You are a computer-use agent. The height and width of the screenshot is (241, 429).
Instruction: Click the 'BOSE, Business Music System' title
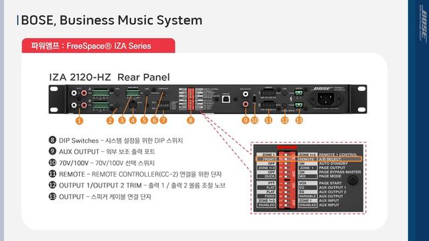click(x=112, y=20)
